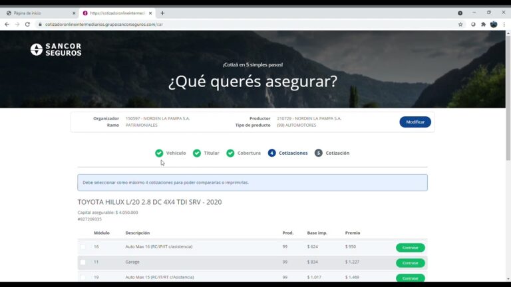Click base amount $ 624
The height and width of the screenshot is (287, 511).
point(313,246)
